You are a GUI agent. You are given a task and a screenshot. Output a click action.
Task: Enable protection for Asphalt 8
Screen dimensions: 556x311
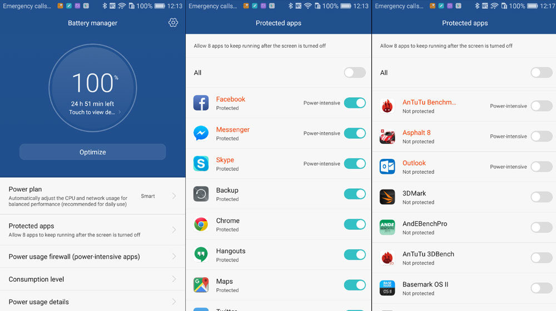542,137
